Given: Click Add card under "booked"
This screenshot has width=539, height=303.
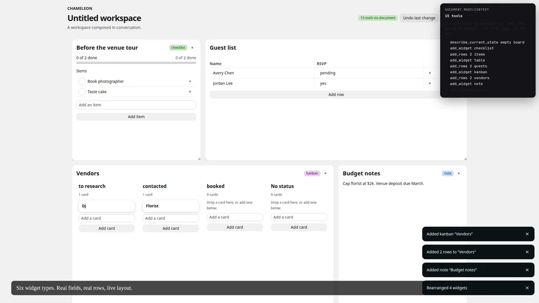Looking at the screenshot, I should tap(235, 227).
